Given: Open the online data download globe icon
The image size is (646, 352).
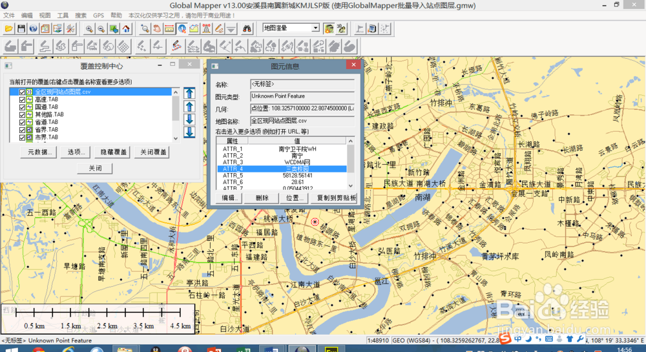Looking at the screenshot, I should point(33,28).
